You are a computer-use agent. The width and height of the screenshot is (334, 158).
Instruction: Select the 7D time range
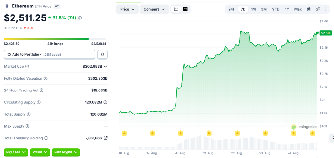(243, 9)
